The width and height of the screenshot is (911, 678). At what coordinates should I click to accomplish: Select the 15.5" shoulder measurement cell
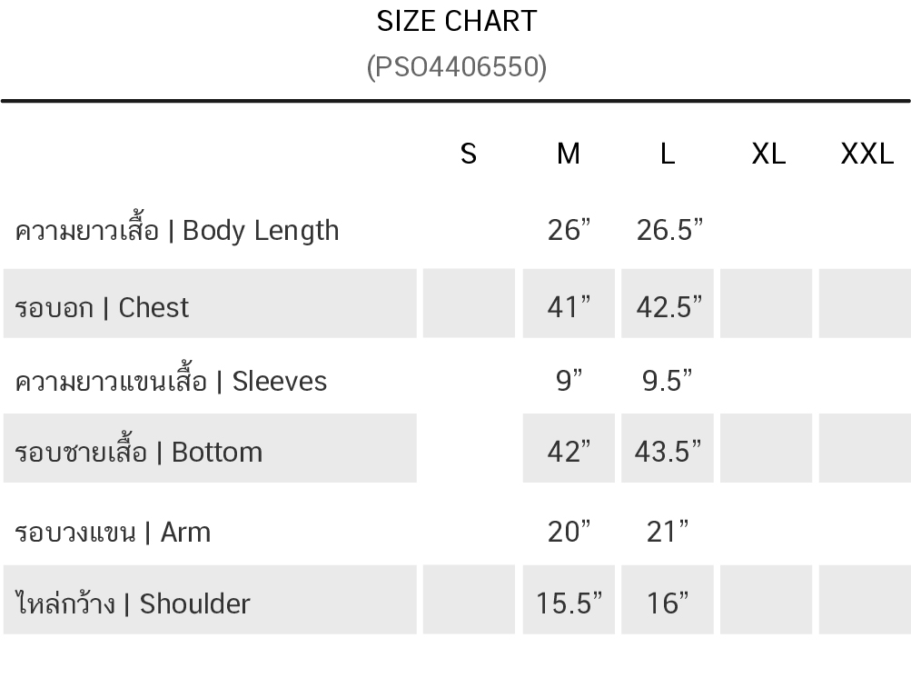(x=569, y=603)
